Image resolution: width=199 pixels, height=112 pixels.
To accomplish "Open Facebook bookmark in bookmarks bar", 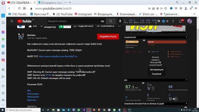I will pos(18,14).
